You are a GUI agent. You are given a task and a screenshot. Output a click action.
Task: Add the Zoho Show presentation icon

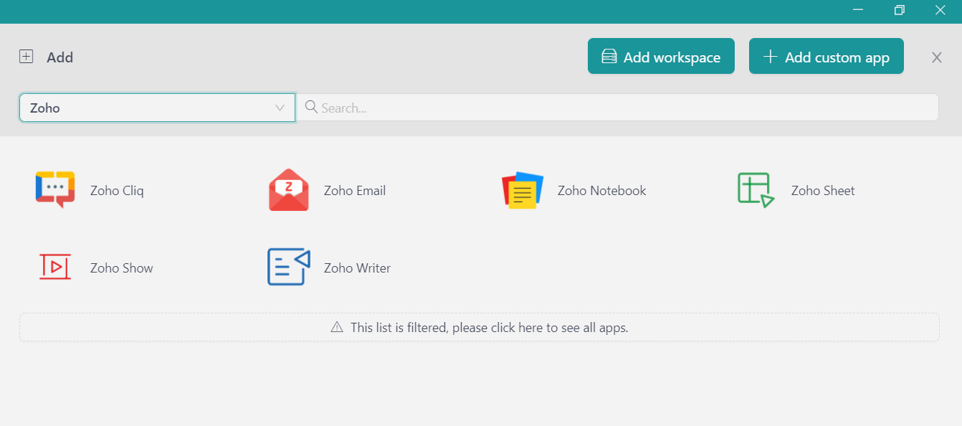tap(55, 267)
